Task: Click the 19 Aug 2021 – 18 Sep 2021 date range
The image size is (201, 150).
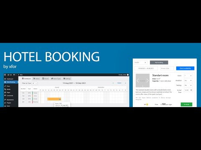Action: (74, 83)
